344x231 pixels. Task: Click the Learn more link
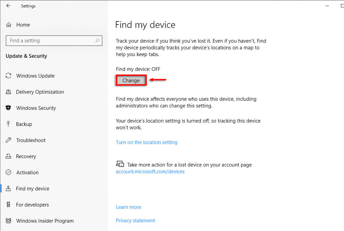point(128,207)
